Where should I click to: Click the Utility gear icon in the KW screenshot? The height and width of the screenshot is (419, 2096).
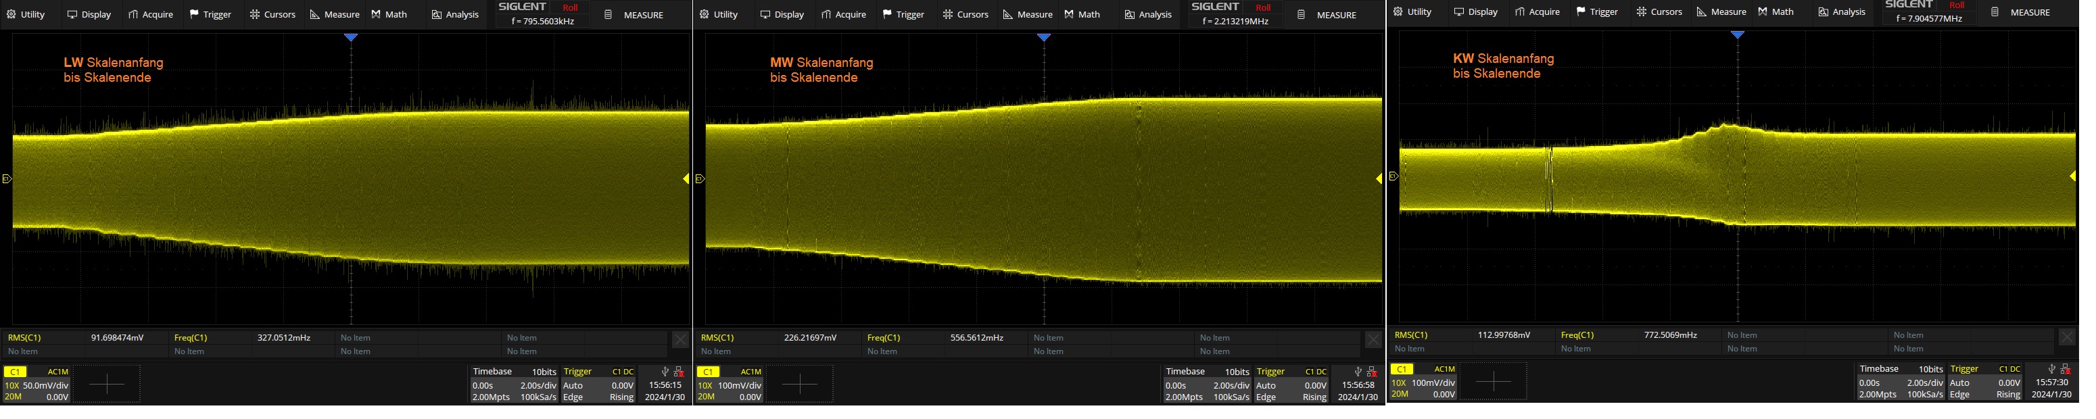point(1398,12)
